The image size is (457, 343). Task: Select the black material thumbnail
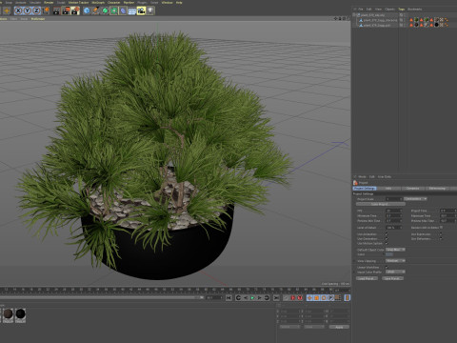click(x=20, y=314)
